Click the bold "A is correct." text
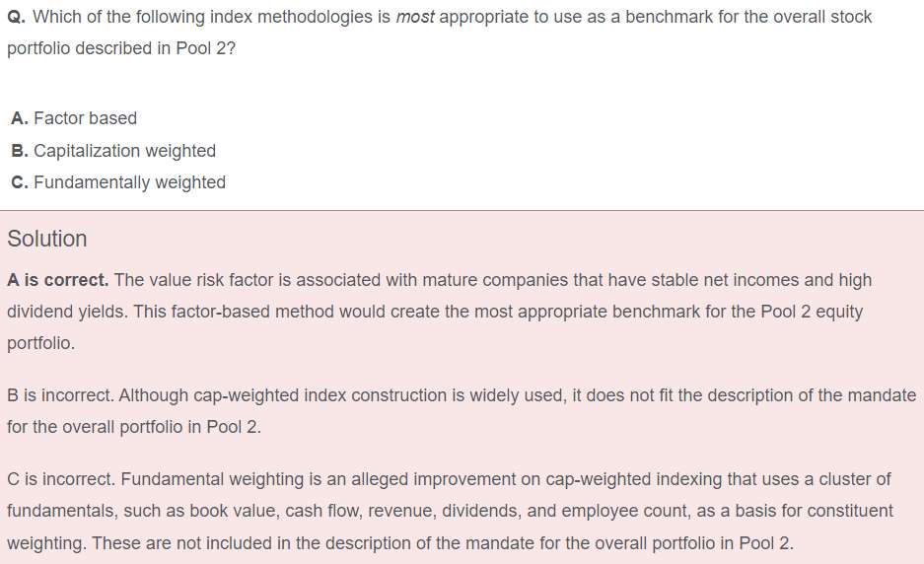Image resolution: width=924 pixels, height=564 pixels. tap(57, 280)
